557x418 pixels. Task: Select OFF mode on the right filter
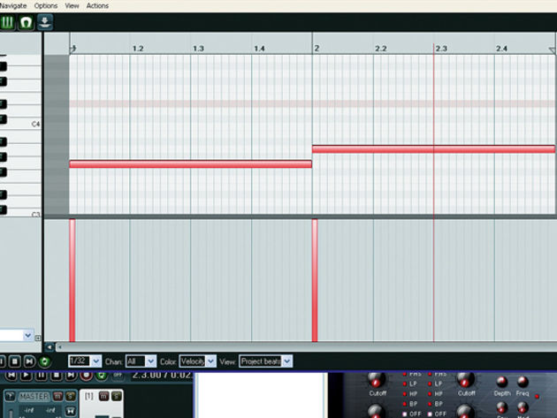pyautogui.click(x=430, y=414)
